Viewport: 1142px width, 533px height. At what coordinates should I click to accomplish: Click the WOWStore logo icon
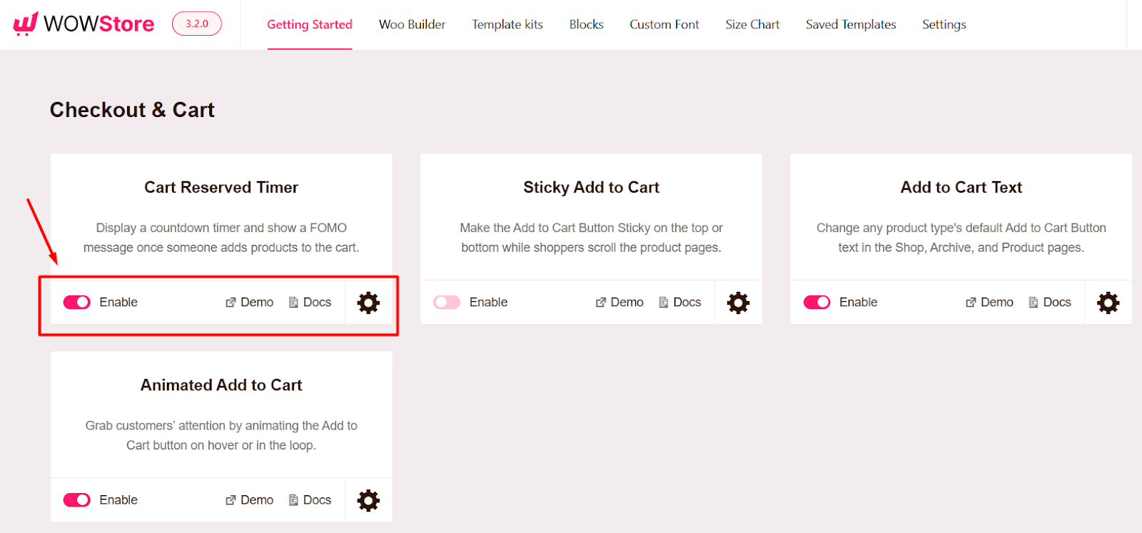coord(22,24)
